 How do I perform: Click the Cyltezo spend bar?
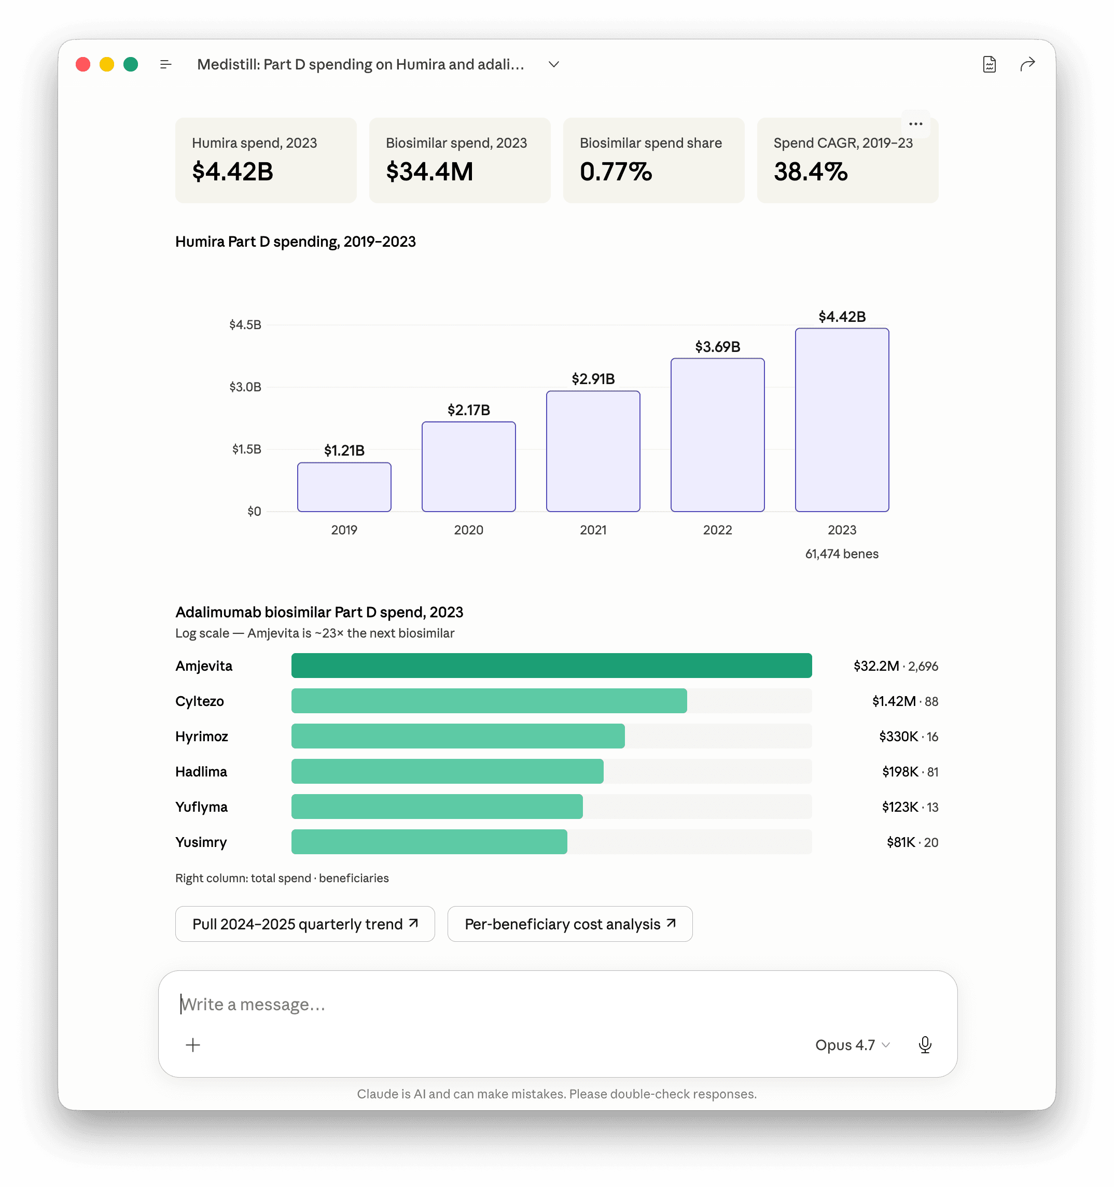coord(489,701)
